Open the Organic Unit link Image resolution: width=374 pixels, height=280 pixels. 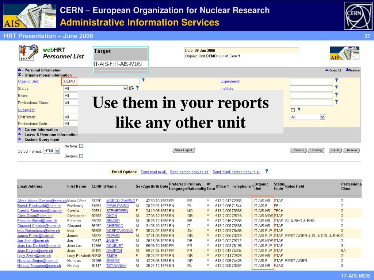[28, 81]
